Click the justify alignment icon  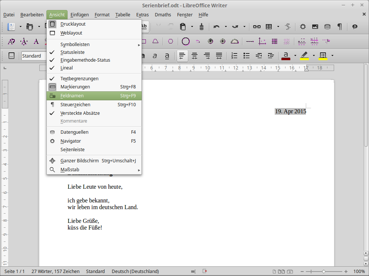(x=219, y=56)
